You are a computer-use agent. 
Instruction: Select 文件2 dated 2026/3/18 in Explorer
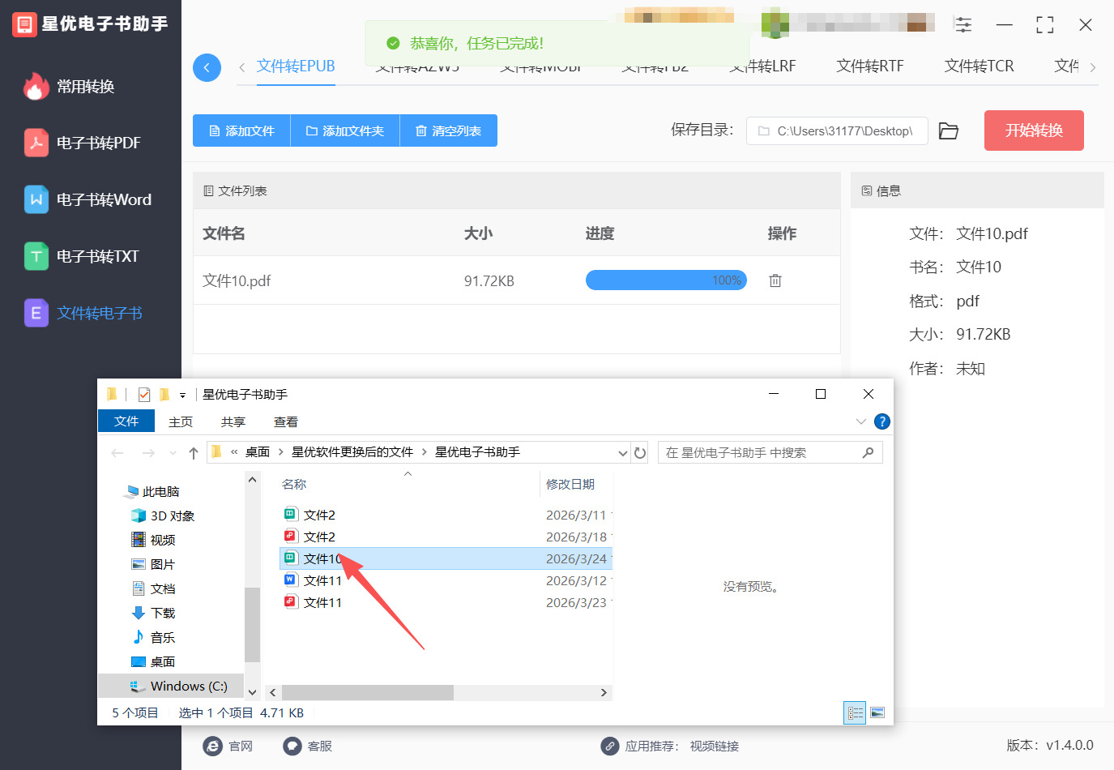(319, 537)
